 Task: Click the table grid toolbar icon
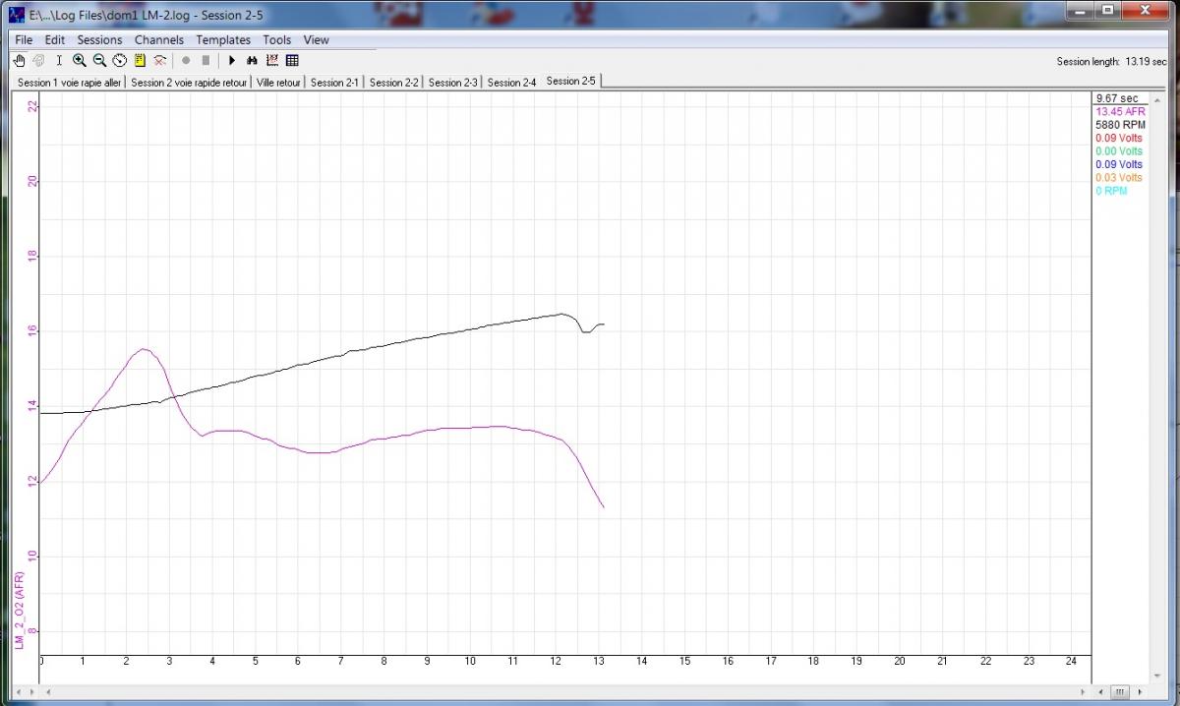point(292,60)
